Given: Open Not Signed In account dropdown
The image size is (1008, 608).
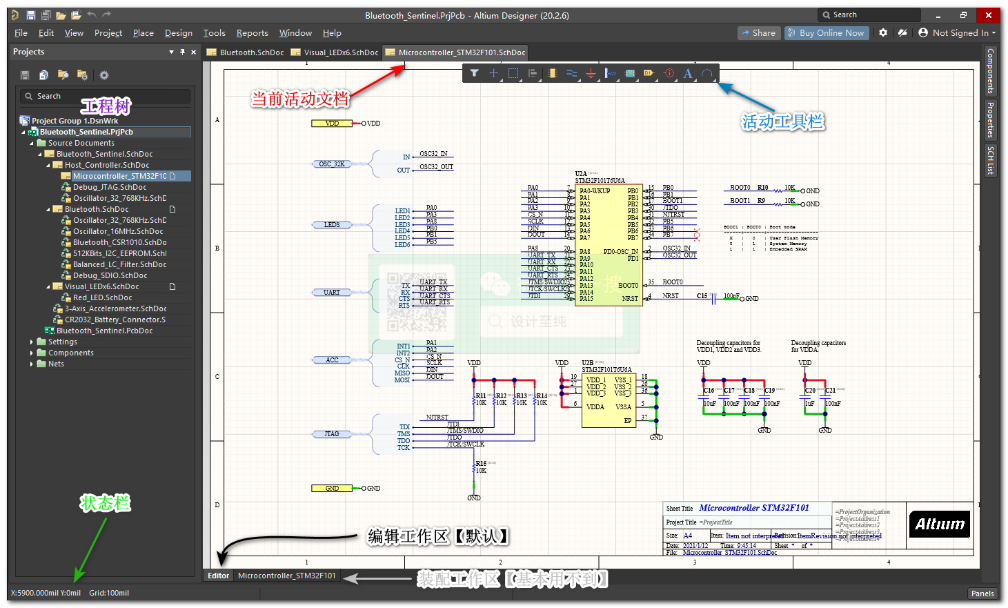Looking at the screenshot, I should coord(956,32).
